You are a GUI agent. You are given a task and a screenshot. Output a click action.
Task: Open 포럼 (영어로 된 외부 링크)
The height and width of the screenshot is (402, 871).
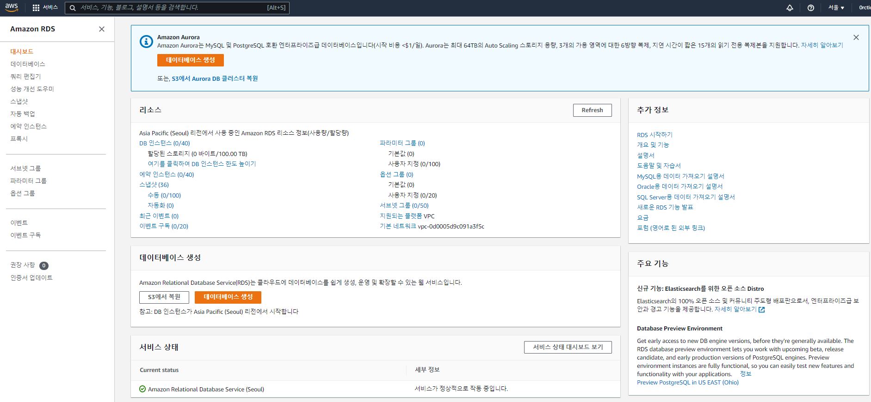[x=671, y=228]
